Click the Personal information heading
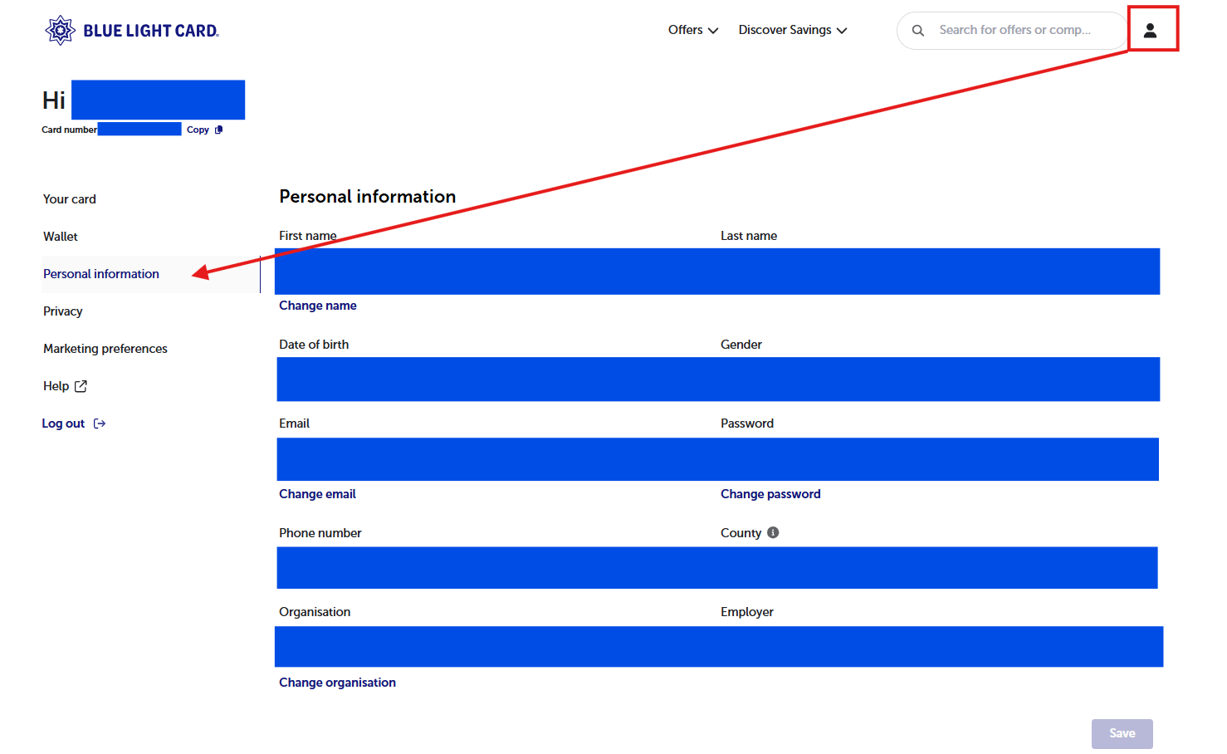The image size is (1227, 754). coord(368,197)
